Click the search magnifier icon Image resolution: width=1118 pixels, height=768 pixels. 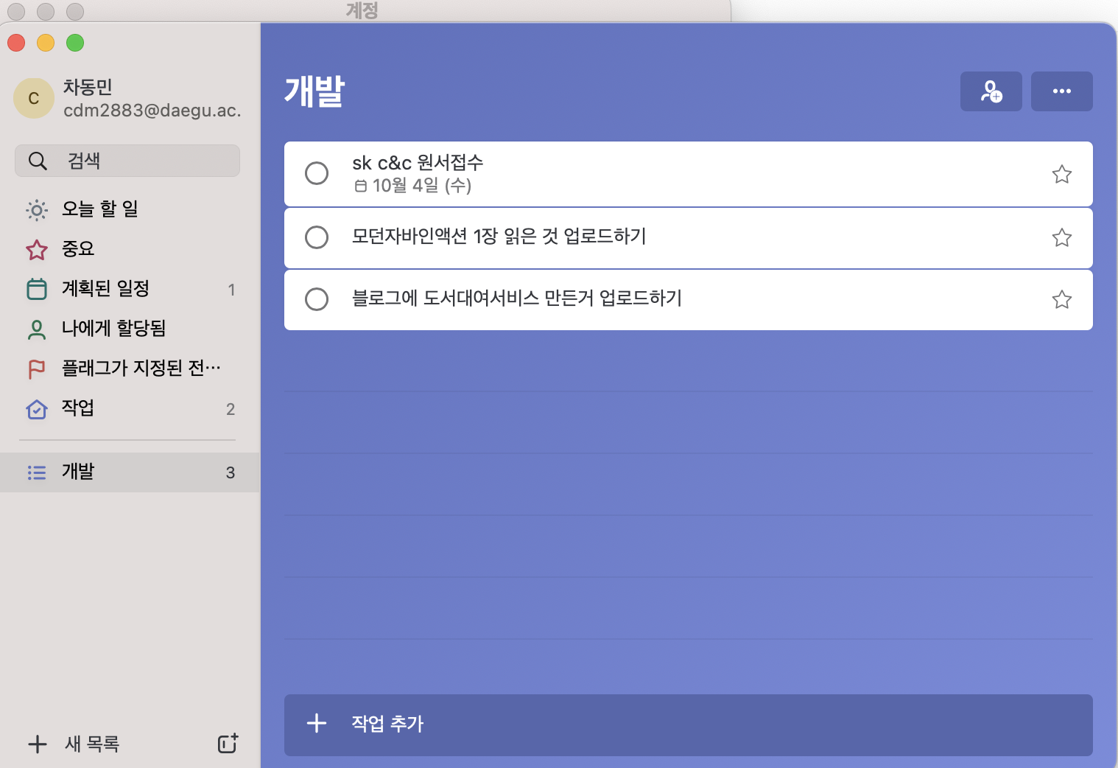click(x=38, y=161)
